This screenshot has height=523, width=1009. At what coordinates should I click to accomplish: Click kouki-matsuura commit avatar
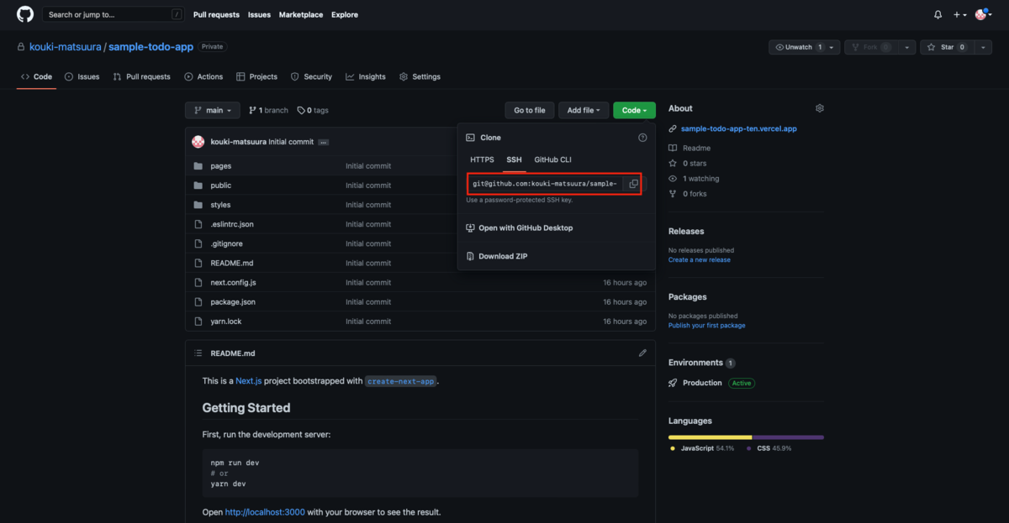(198, 142)
